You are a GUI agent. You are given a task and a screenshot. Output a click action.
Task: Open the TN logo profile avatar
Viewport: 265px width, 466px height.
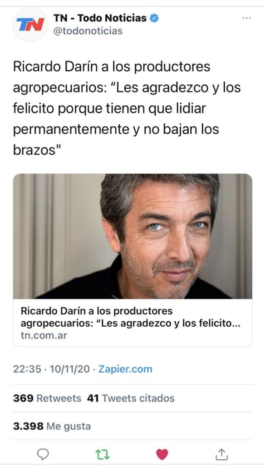[x=30, y=24]
